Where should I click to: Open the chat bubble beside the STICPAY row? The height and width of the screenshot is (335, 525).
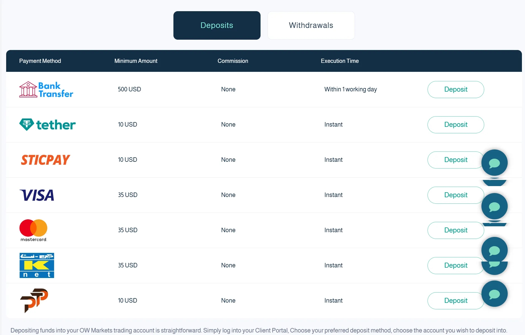494,163
